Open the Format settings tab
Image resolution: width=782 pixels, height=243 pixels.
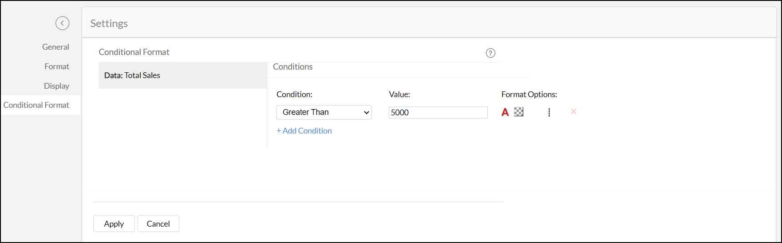tap(57, 67)
